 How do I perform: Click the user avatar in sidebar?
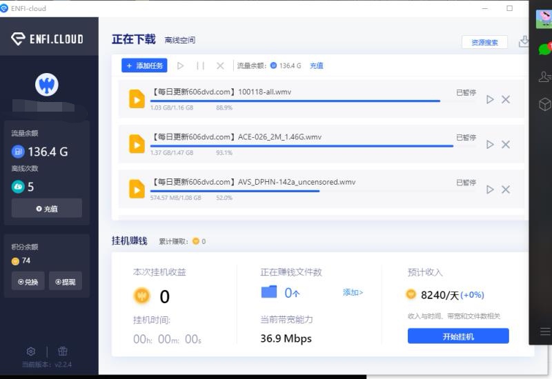point(47,85)
